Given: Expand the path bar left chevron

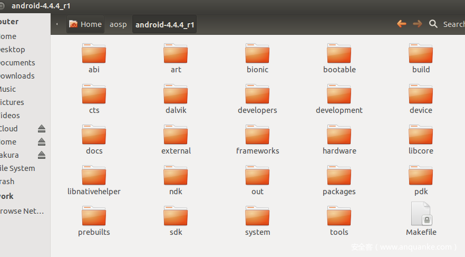Looking at the screenshot, I should pyautogui.click(x=57, y=24).
